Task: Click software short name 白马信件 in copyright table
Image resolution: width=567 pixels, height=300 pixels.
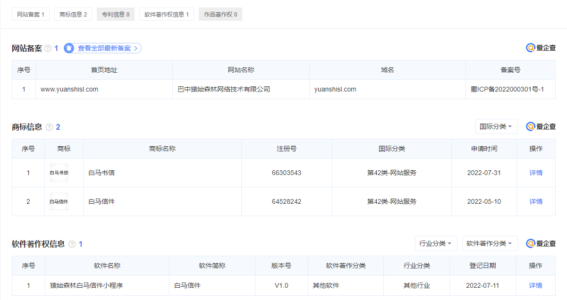Action: coord(187,285)
